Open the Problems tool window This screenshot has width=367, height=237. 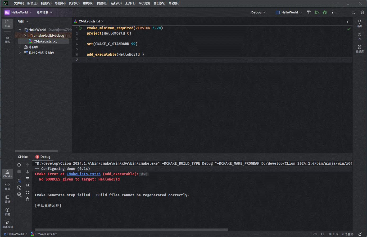coord(7,211)
